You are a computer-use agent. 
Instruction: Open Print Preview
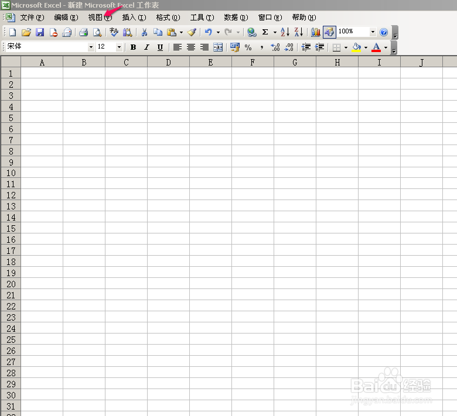pyautogui.click(x=97, y=32)
